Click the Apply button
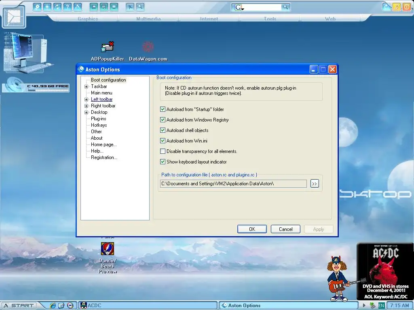The image size is (414, 310). pos(319,229)
